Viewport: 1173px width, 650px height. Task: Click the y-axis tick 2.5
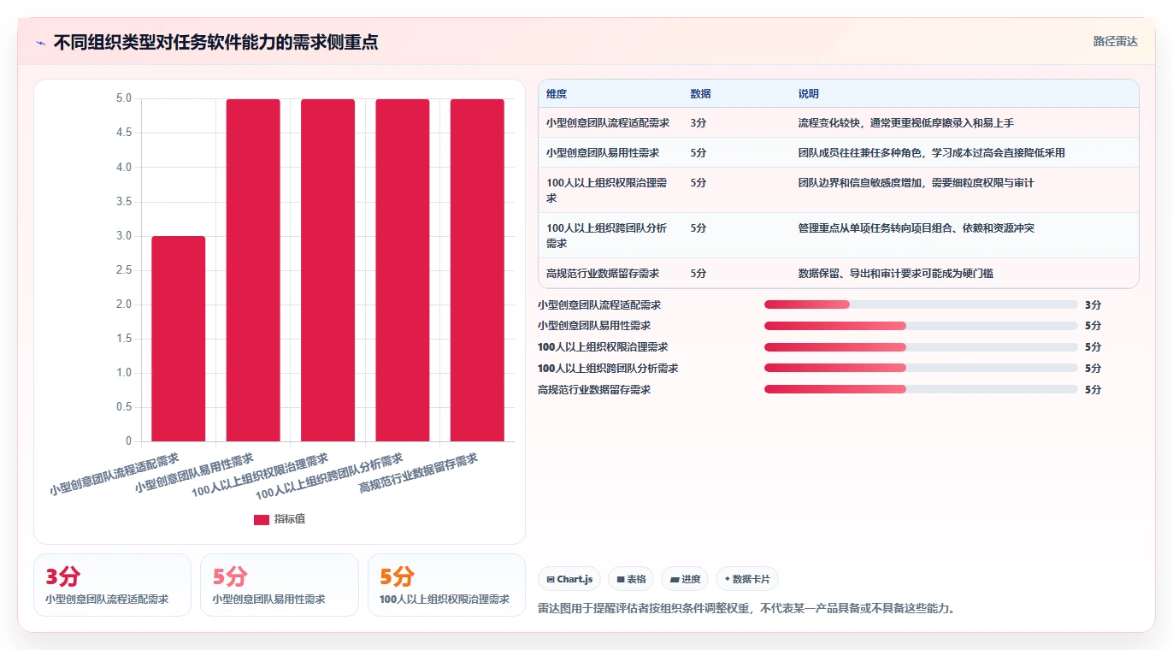click(124, 270)
